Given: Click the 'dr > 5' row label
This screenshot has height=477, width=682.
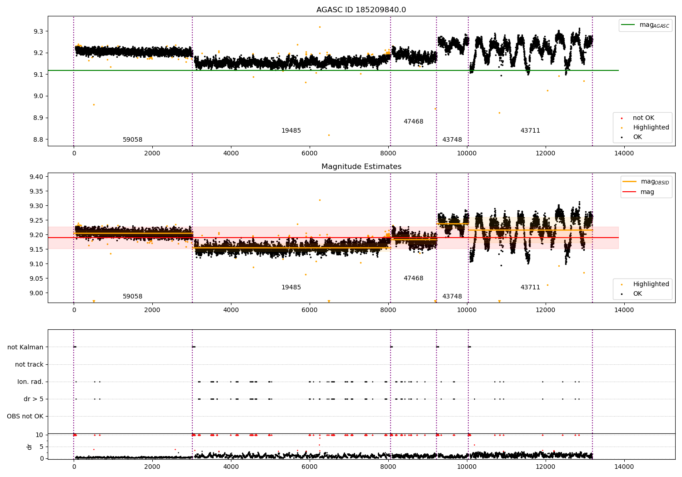Looking at the screenshot, I should pyautogui.click(x=34, y=399).
